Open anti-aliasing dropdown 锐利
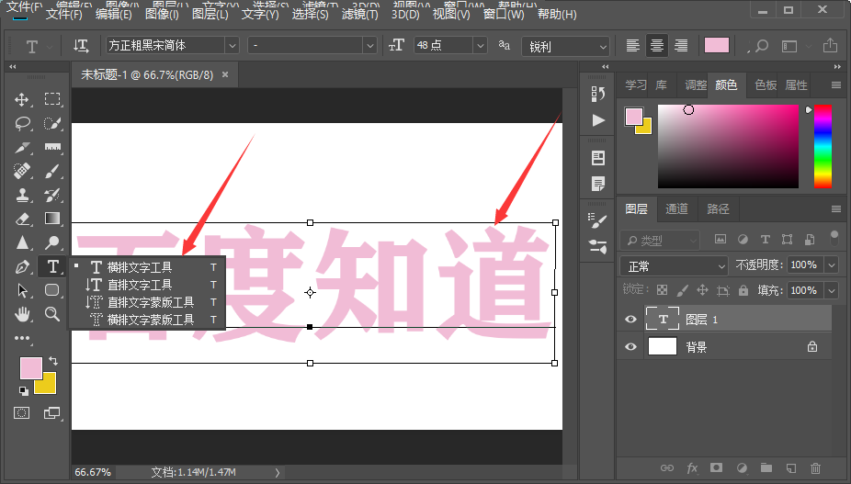This screenshot has width=851, height=484. (565, 47)
